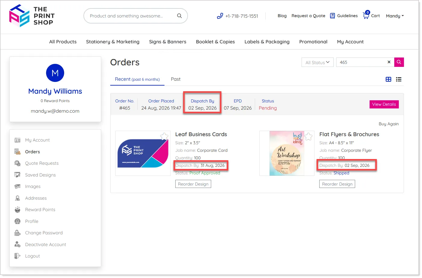Open the shopping cart icon

pyautogui.click(x=366, y=15)
